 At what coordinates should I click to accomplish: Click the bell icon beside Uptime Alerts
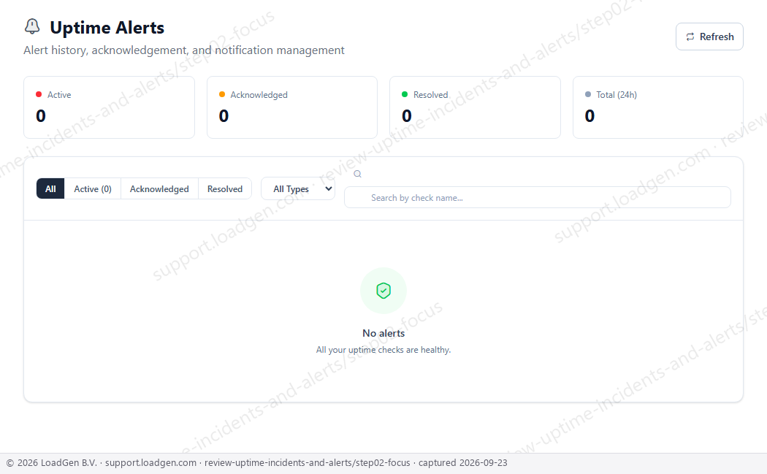point(32,26)
